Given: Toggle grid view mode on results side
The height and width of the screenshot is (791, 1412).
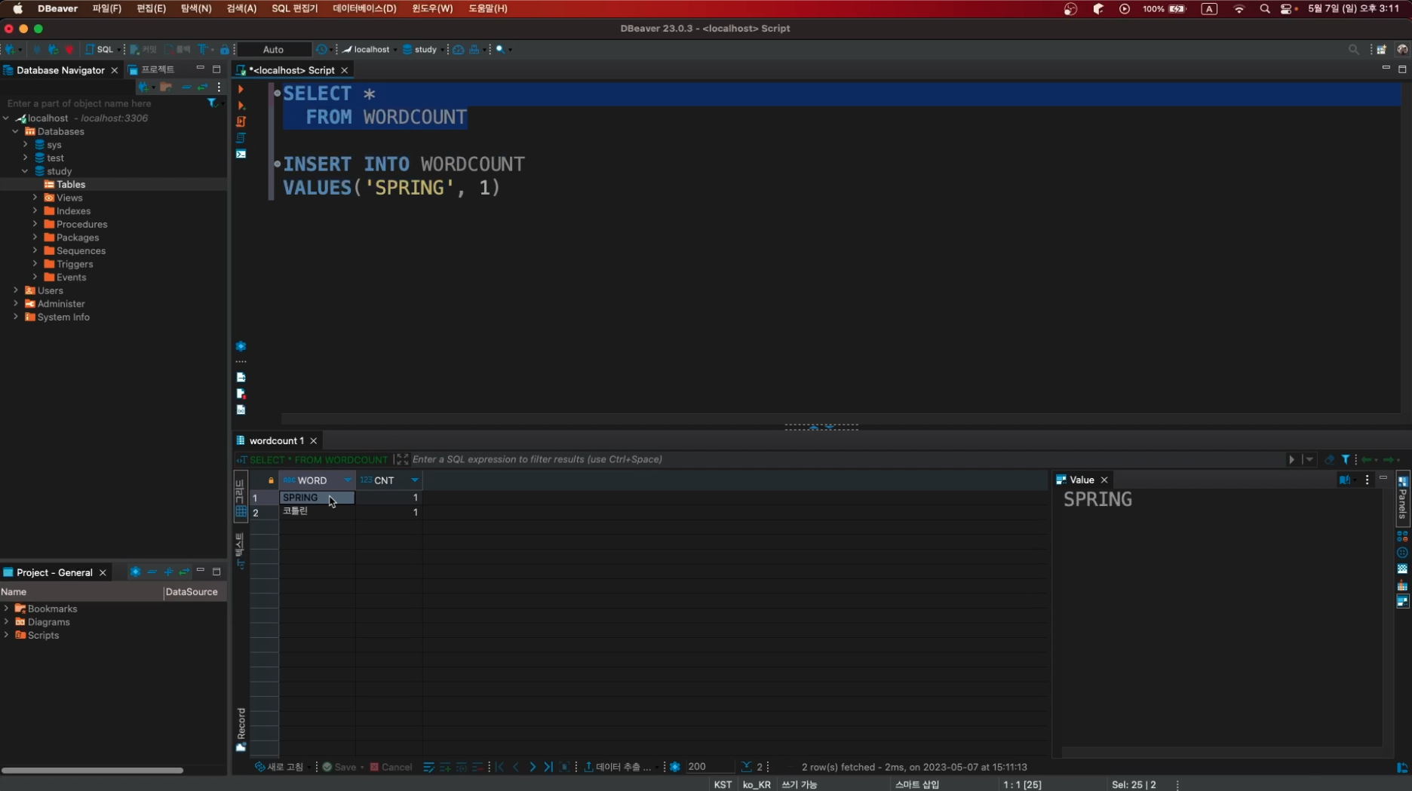Looking at the screenshot, I should (241, 498).
